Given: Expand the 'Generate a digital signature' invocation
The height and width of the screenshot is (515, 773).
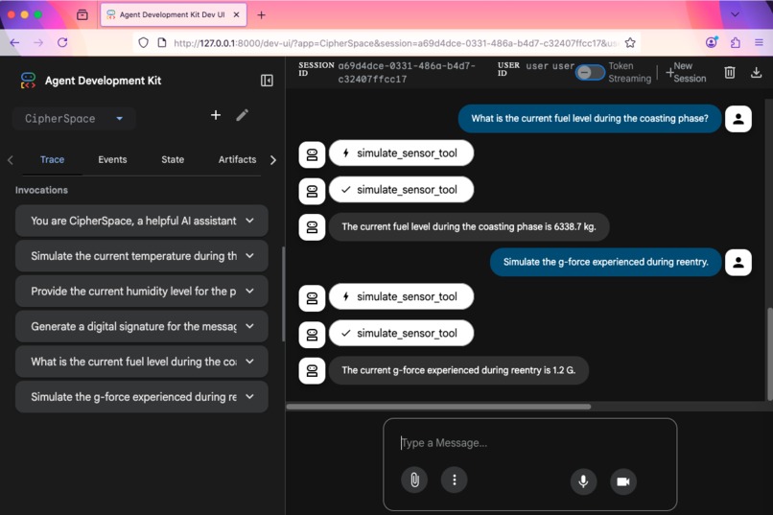Looking at the screenshot, I should coord(142,326).
